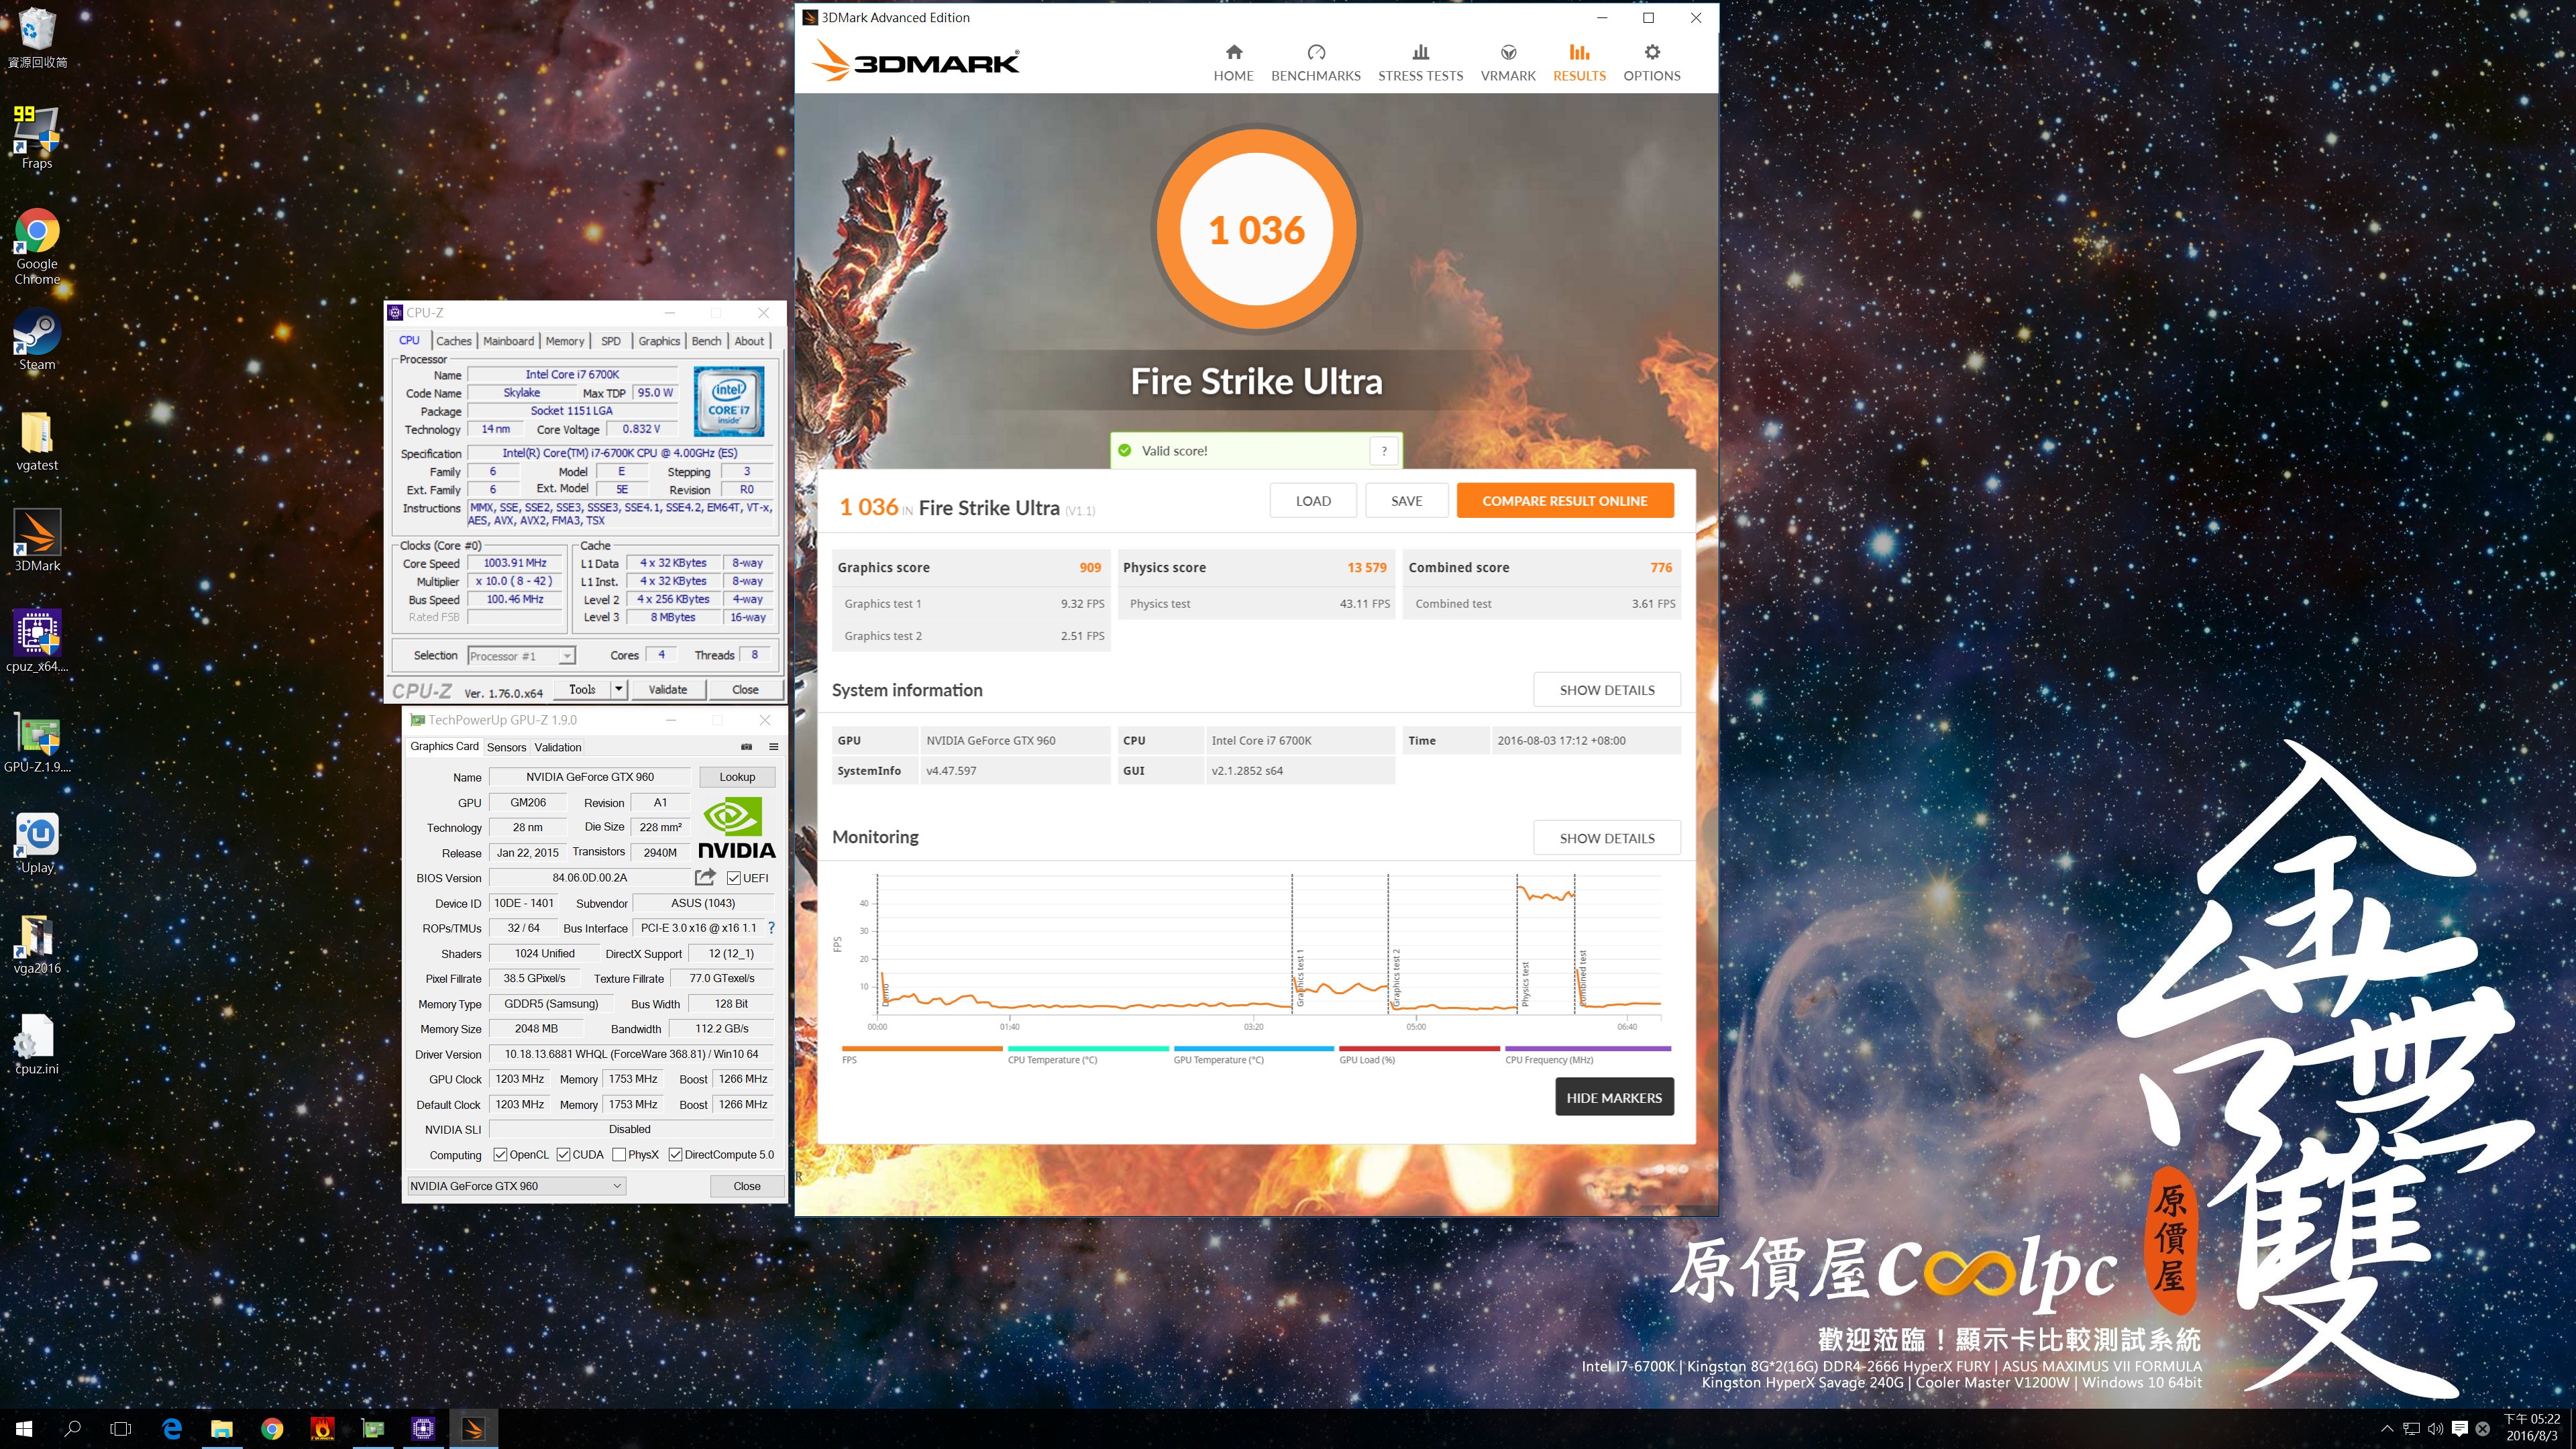Click GPU-Z BIOS export share icon

tap(705, 877)
